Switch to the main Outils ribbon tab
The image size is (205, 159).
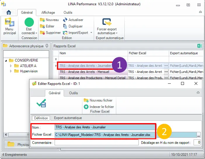68,13
